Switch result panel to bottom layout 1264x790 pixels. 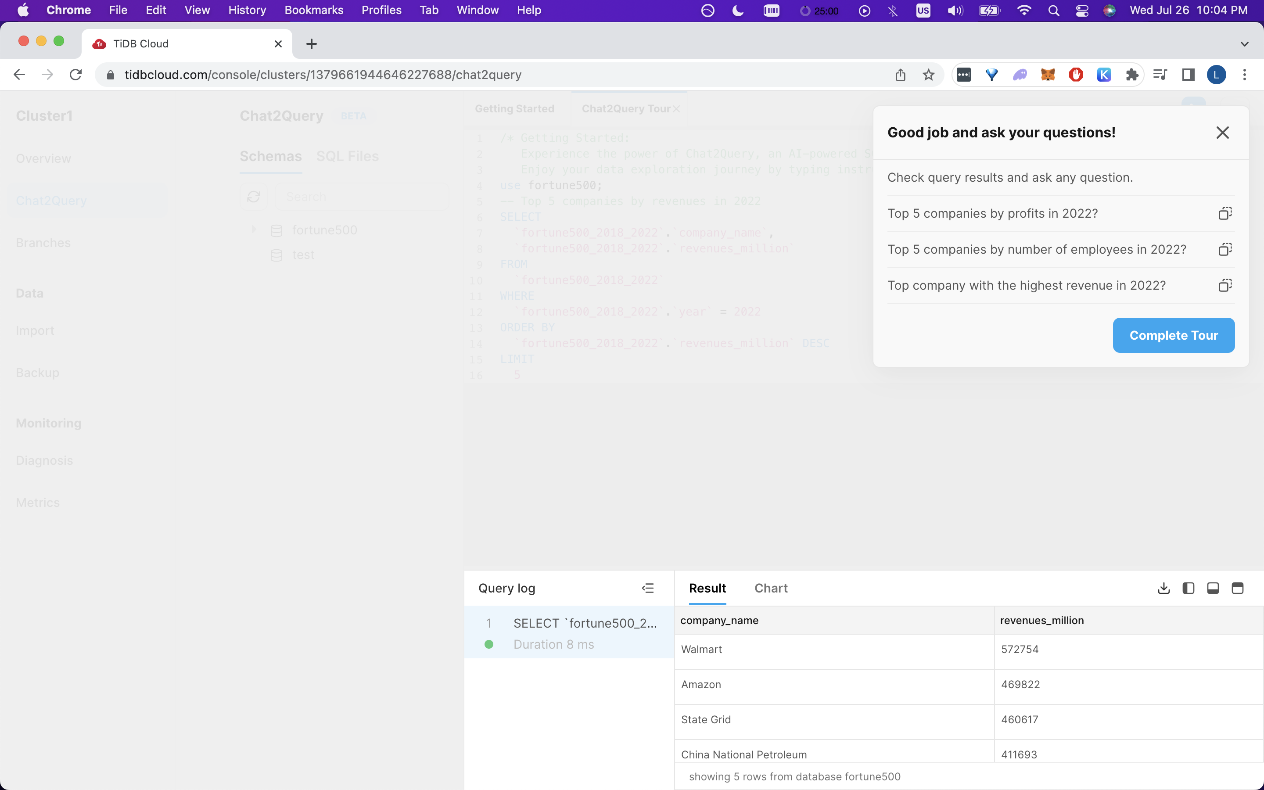1213,588
